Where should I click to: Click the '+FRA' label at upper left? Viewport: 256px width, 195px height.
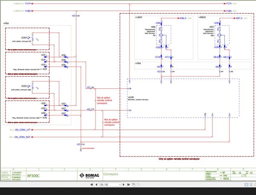pos(6,23)
